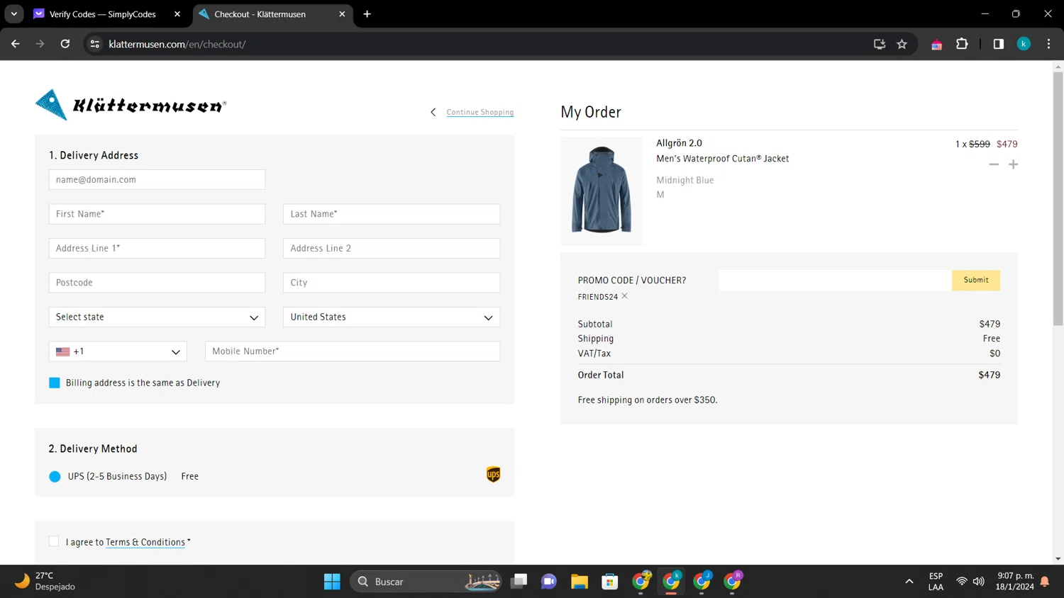Click the Postcode field

tap(157, 283)
